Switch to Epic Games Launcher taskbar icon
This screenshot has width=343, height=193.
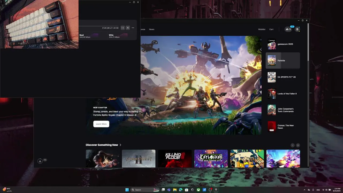[x=216, y=190]
